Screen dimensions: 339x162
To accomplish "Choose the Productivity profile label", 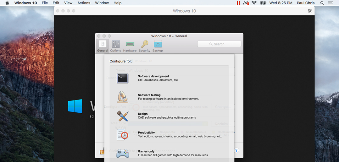I will pos(146,132).
